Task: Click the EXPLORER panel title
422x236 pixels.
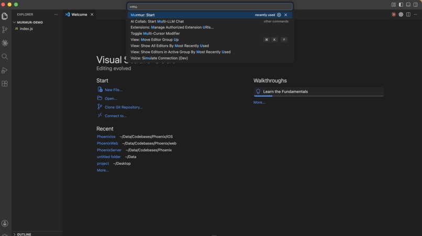Action: point(25,15)
